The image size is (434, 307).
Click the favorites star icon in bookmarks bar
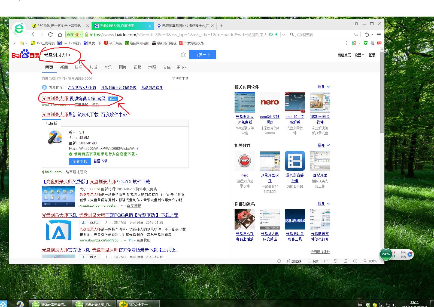click(22, 43)
